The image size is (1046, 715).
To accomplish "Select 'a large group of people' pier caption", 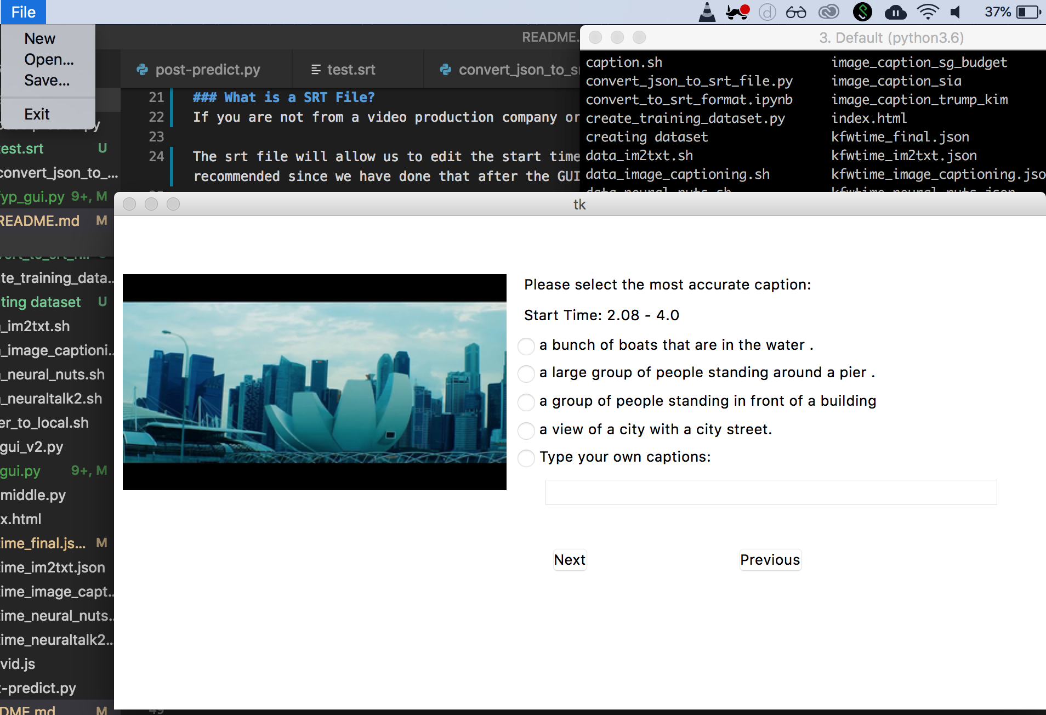I will click(x=526, y=373).
